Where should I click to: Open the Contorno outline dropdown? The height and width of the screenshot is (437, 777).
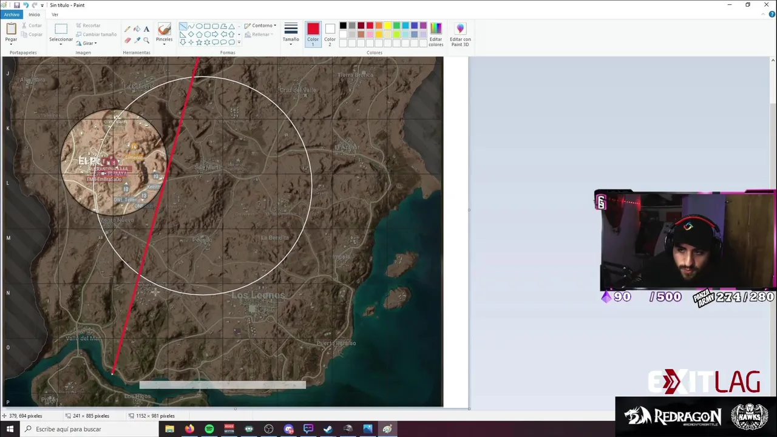coord(260,25)
